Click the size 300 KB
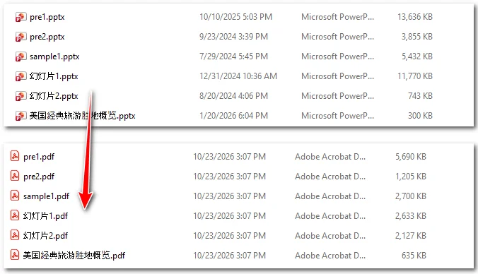Viewport: 478px width, 274px height. (421, 116)
